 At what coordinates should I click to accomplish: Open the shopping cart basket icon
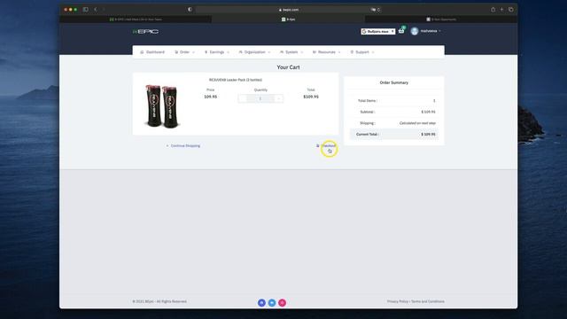[401, 31]
